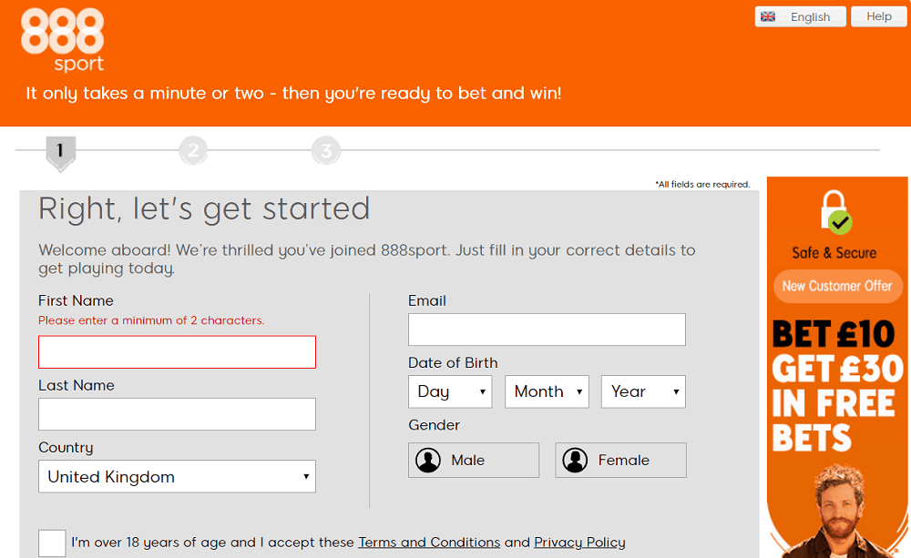Tick the over 18 acceptance checkbox
The width and height of the screenshot is (911, 558).
click(52, 543)
